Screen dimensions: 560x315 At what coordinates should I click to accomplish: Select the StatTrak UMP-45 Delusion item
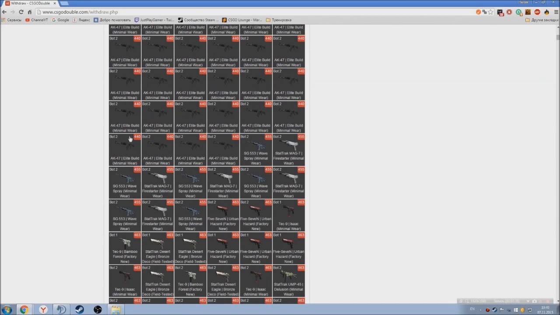click(289, 281)
